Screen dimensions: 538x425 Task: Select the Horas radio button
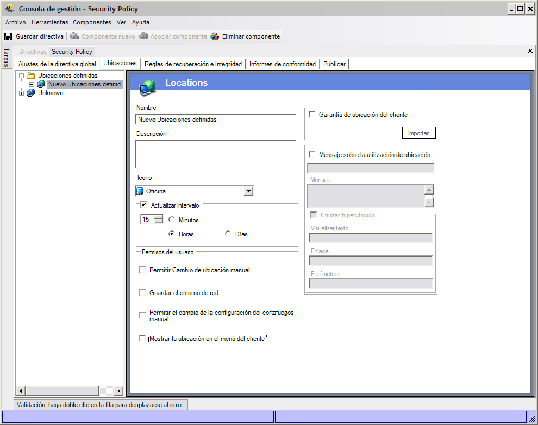click(x=171, y=233)
